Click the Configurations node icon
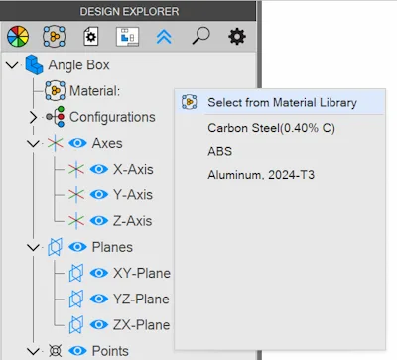The height and width of the screenshot is (360, 397). [x=56, y=117]
